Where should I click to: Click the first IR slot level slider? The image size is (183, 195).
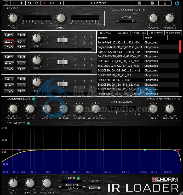pyautogui.click(x=63, y=40)
